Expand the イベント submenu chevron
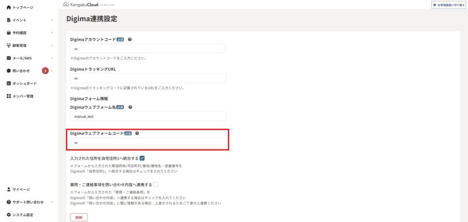Screen dimensions: 468x222 point(52,20)
